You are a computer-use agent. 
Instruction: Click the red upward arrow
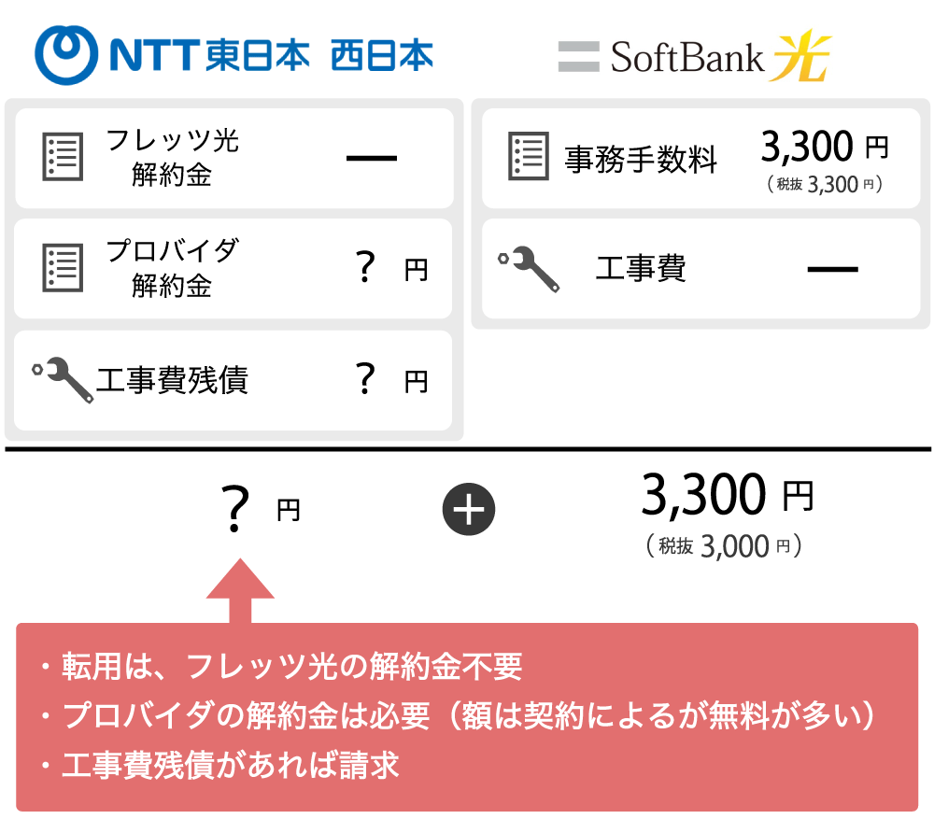click(x=240, y=591)
